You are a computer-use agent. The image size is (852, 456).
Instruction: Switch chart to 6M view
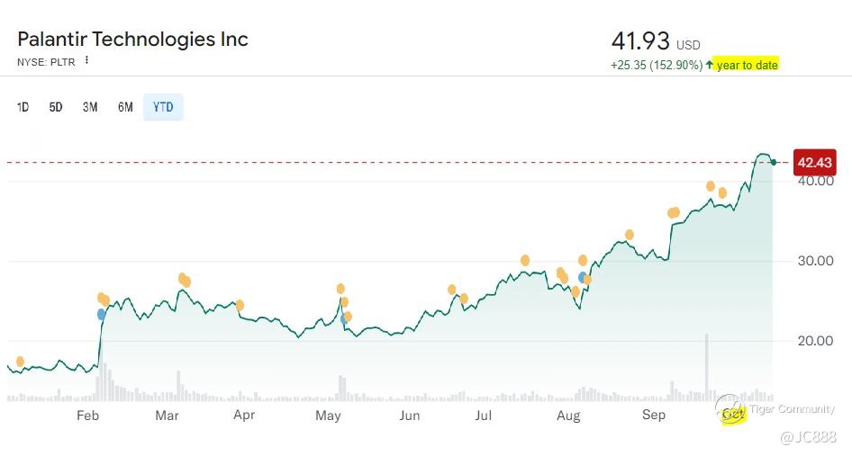125,107
